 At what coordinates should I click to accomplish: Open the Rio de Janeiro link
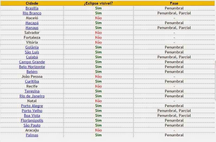tap(32, 96)
